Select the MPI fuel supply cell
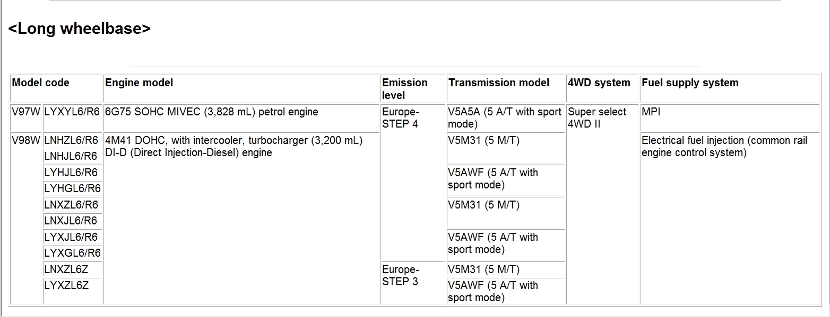Image resolution: width=830 pixels, height=317 pixels. [x=651, y=112]
